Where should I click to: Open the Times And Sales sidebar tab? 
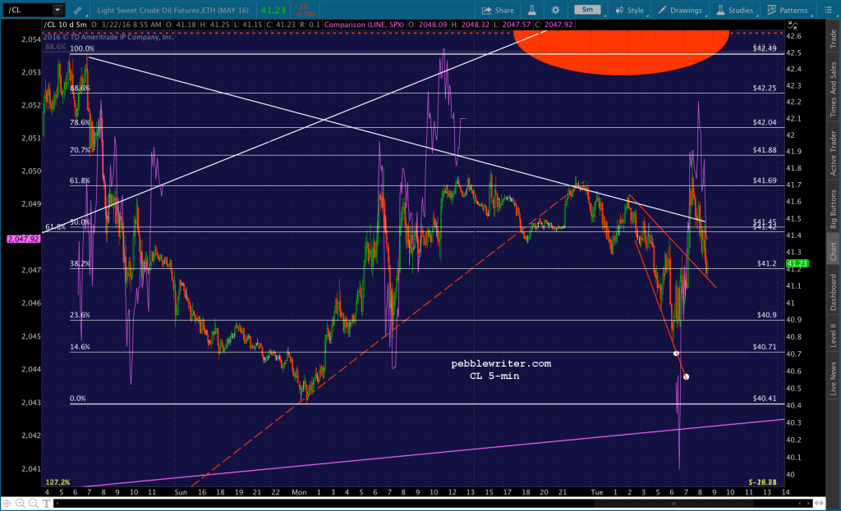click(834, 89)
